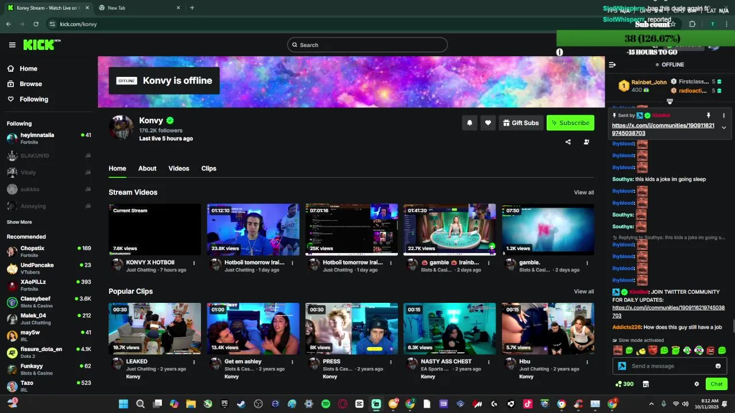
Task: Show hidden system tray icons chevron
Action: tap(651, 404)
